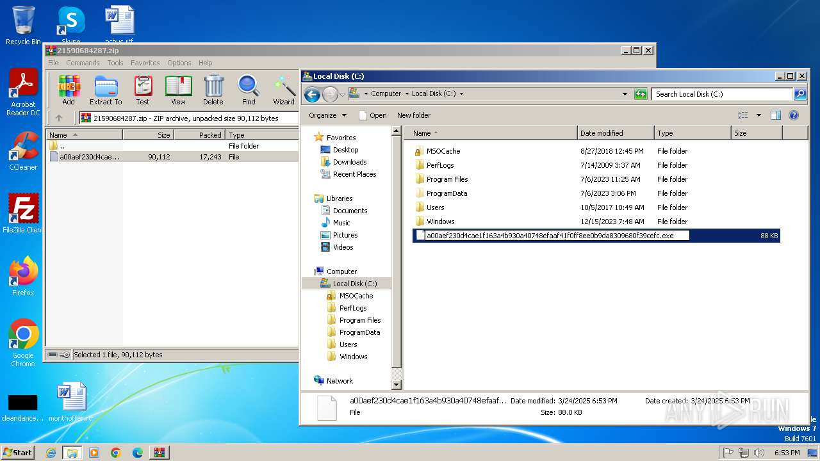Click the WinRAR Add toolbar icon
Image resolution: width=820 pixels, height=461 pixels.
69,90
